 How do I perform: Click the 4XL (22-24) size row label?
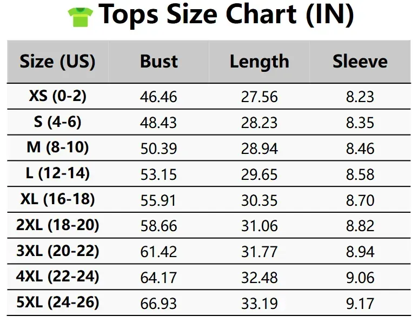click(x=57, y=277)
